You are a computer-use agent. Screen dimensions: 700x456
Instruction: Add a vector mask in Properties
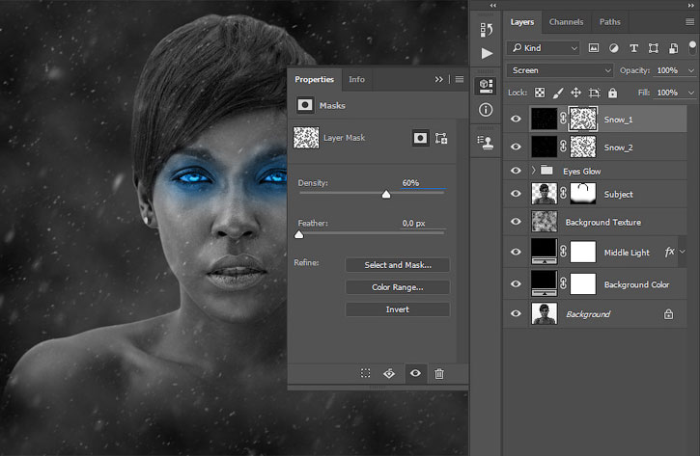point(441,138)
